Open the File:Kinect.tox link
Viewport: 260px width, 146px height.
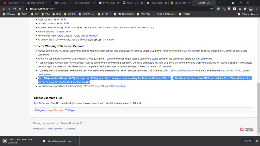tap(41, 103)
